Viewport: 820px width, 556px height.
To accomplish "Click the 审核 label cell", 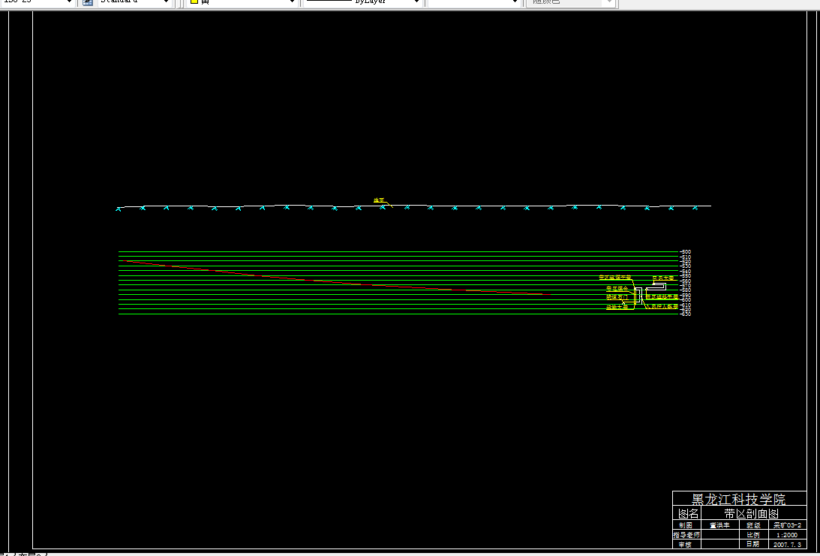I will coord(686,545).
